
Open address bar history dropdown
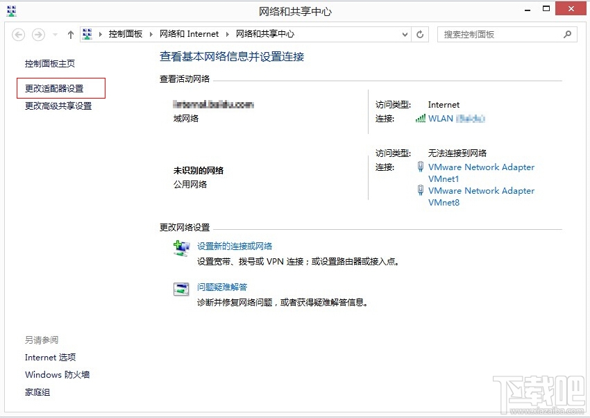[x=405, y=35]
